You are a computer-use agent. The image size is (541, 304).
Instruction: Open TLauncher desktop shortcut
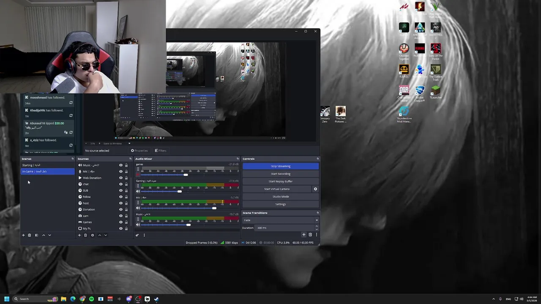pos(435,92)
